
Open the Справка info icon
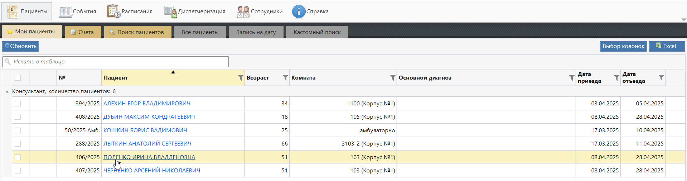(x=299, y=11)
